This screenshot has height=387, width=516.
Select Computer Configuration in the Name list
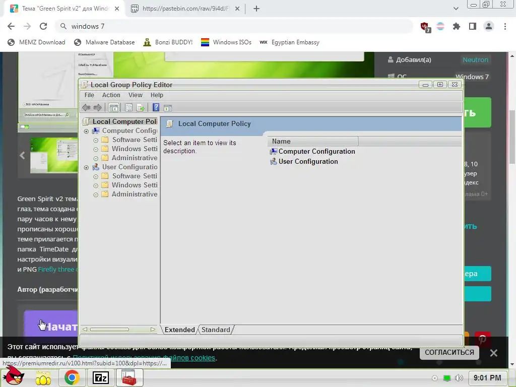316,151
